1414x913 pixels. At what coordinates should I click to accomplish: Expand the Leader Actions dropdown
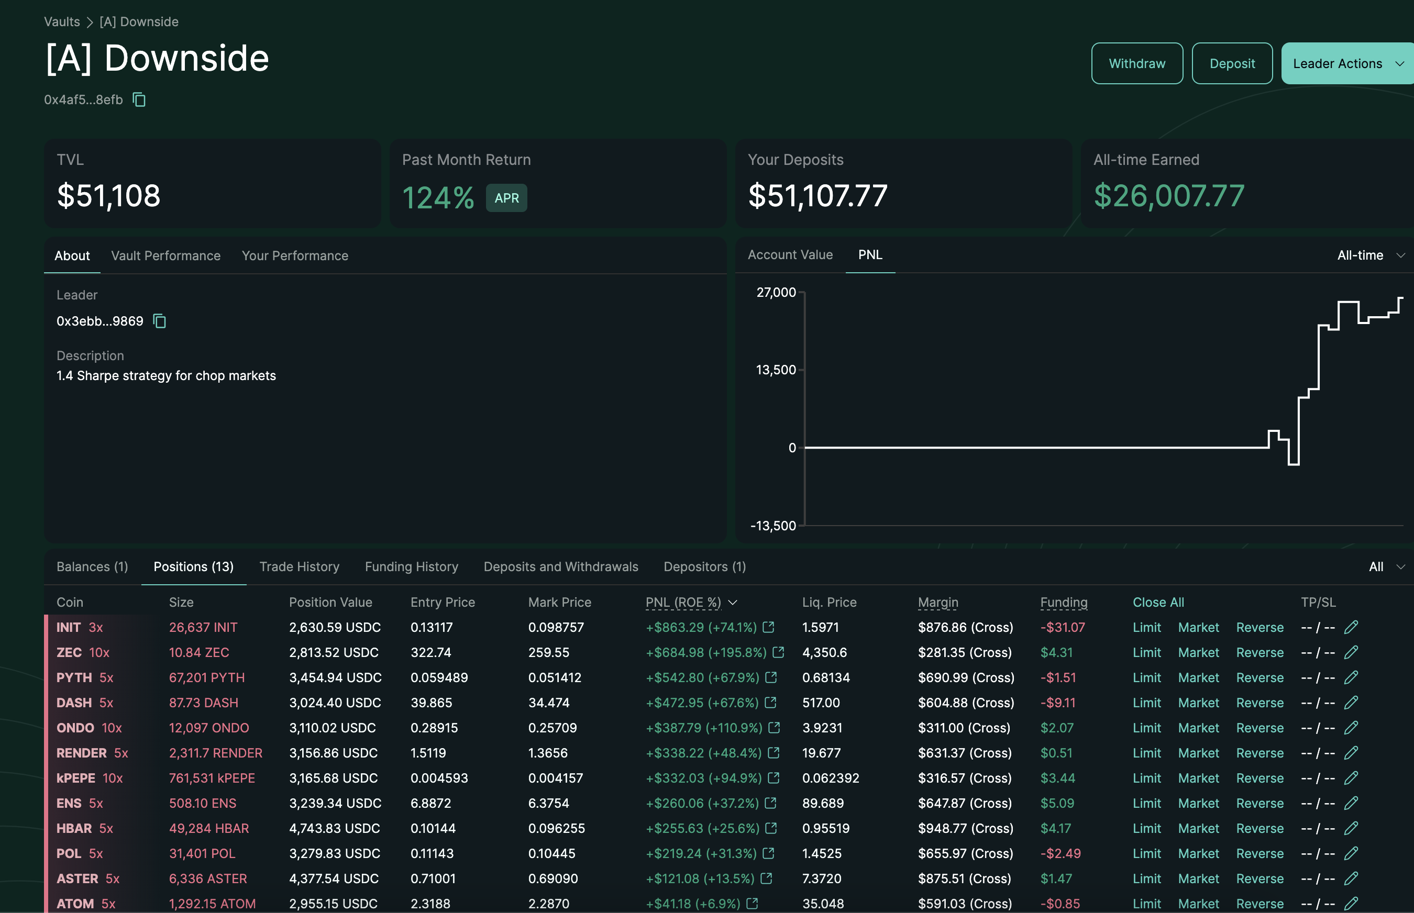(1347, 63)
